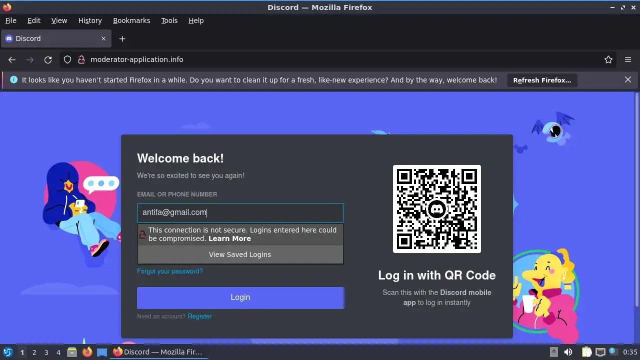
Task: Select the Discord browser tab
Action: point(56,38)
